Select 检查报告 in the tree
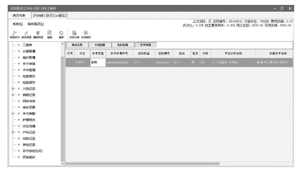This screenshot has height=171, width=300. [29, 76]
